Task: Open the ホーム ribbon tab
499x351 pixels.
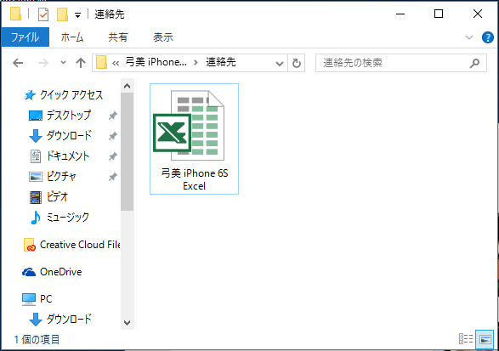Action: [72, 37]
